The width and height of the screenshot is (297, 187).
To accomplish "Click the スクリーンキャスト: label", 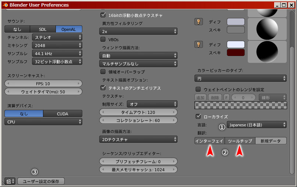I will click(x=26, y=76).
